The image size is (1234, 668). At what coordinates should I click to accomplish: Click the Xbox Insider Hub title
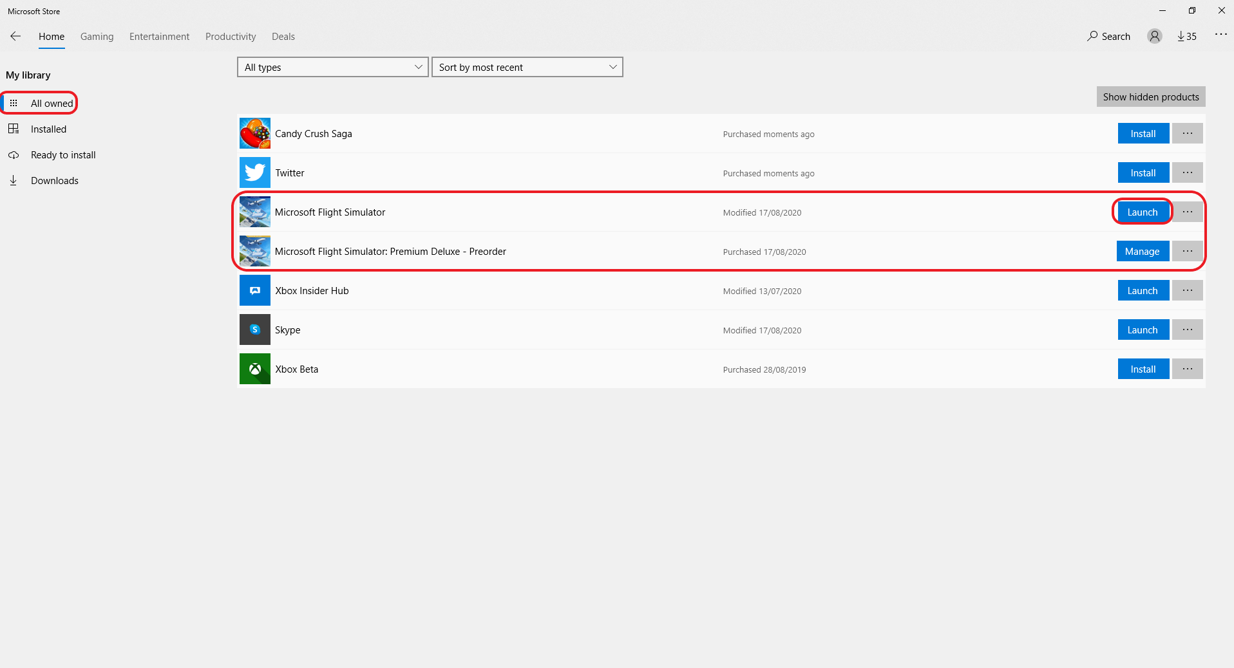(x=312, y=291)
